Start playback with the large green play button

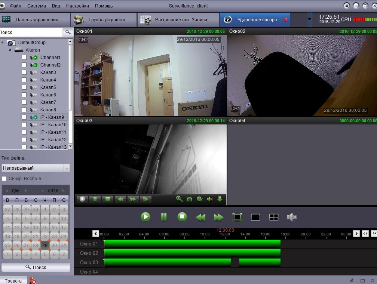click(145, 217)
